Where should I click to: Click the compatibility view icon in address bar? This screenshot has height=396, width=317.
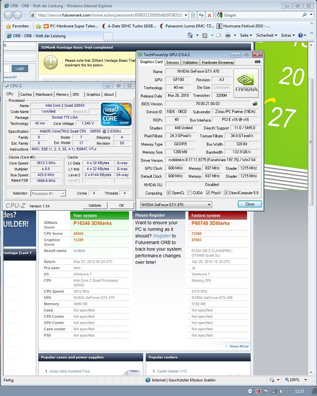193,15
